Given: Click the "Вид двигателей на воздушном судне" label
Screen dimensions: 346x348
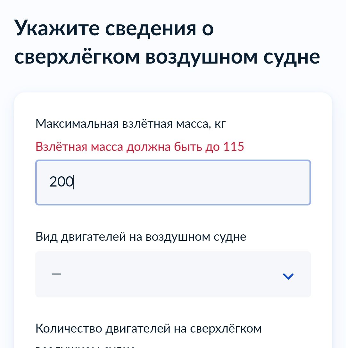Looking at the screenshot, I should click(x=141, y=237).
